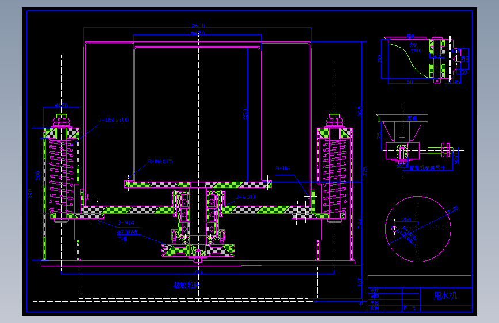Click the 365 vertical dimension
The image size is (499, 323).
click(360, 111)
